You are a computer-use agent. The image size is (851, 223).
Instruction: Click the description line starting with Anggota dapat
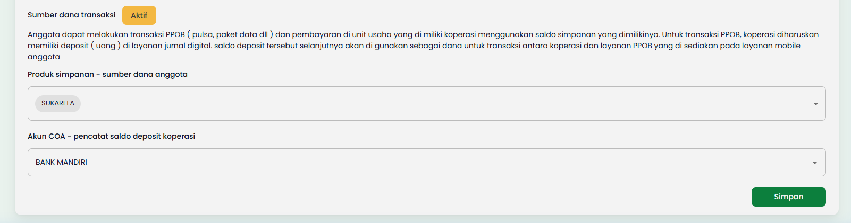click(213, 34)
